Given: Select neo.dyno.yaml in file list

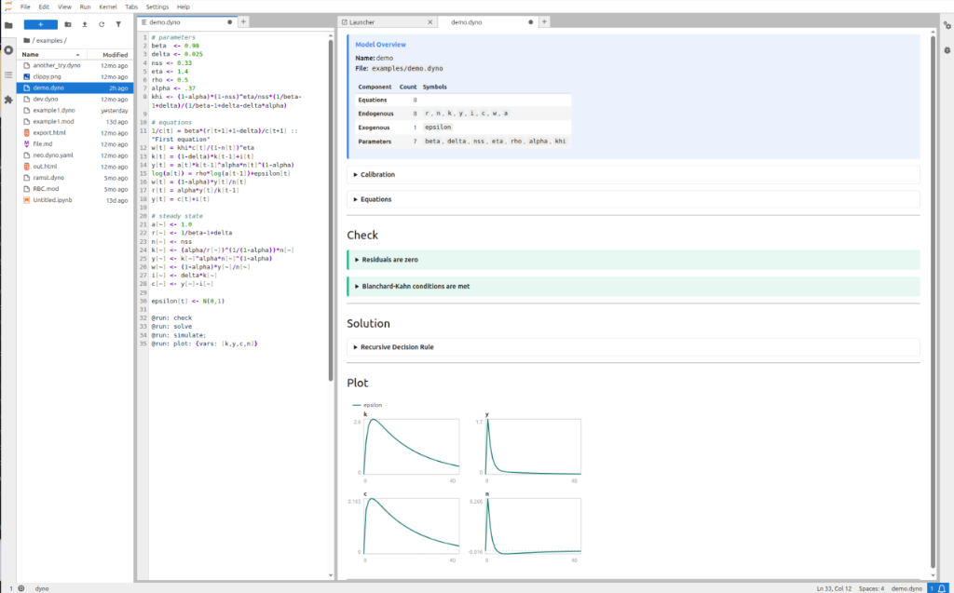Looking at the screenshot, I should [75, 155].
